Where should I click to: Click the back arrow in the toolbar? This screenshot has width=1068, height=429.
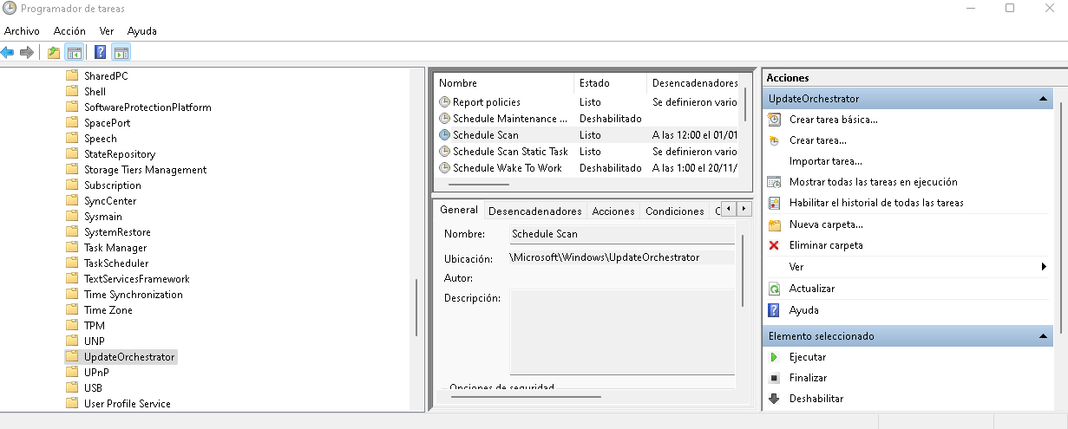click(x=8, y=52)
